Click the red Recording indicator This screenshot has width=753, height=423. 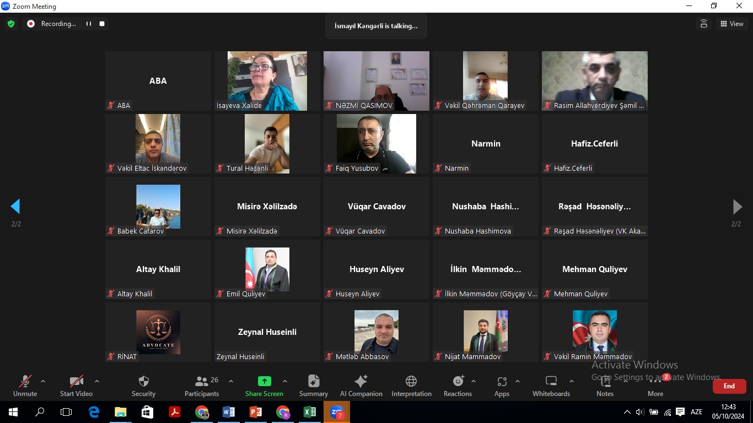point(31,24)
